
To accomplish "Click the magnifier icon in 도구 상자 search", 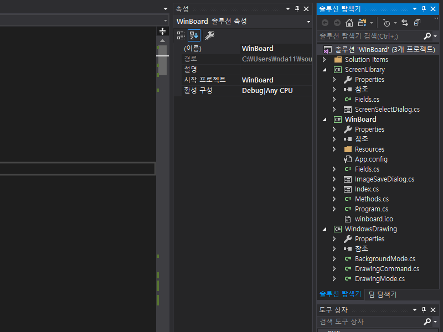I will pyautogui.click(x=427, y=321).
